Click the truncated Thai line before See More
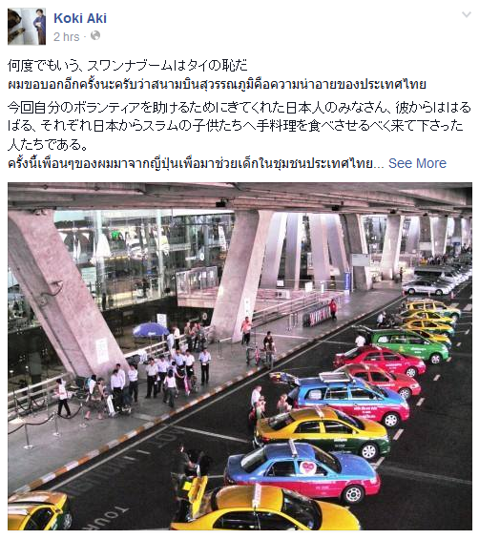This screenshot has width=479, height=539. 196,164
